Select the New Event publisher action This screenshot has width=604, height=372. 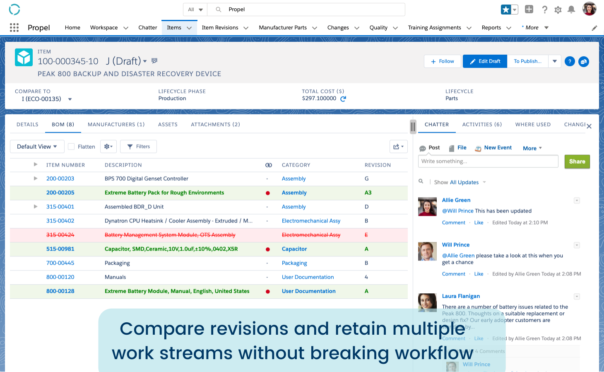tap(493, 148)
